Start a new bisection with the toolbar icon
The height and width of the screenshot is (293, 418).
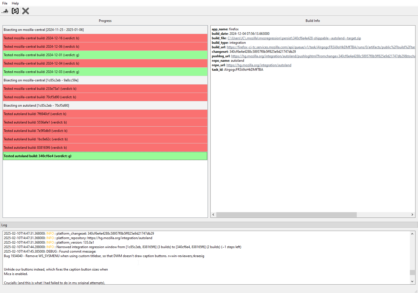[x=5, y=11]
